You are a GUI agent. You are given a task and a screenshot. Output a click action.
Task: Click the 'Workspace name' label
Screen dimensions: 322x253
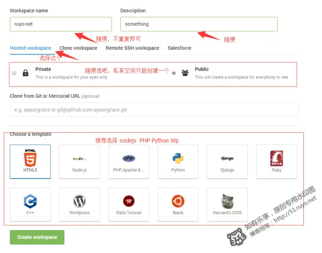pos(29,11)
